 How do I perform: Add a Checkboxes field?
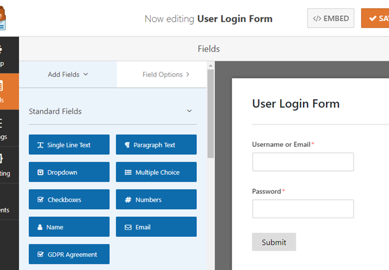(x=69, y=199)
